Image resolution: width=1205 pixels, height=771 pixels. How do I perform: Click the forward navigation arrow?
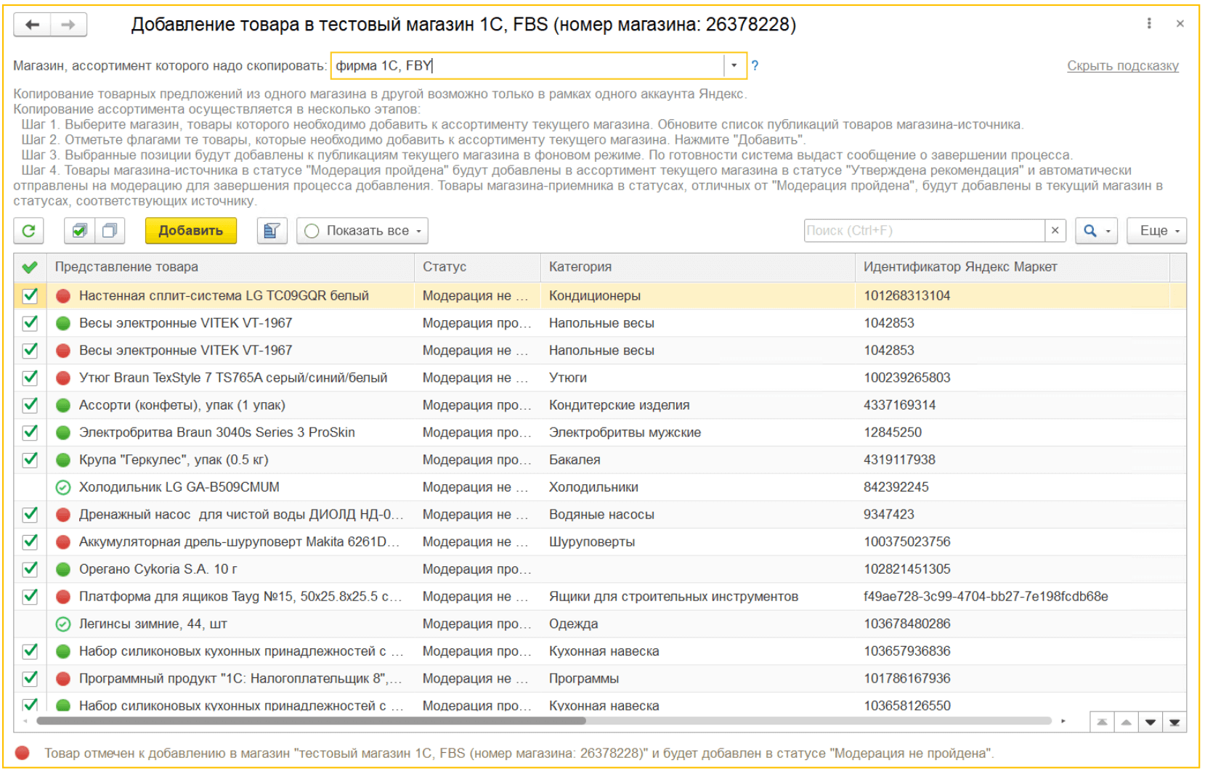coord(68,25)
